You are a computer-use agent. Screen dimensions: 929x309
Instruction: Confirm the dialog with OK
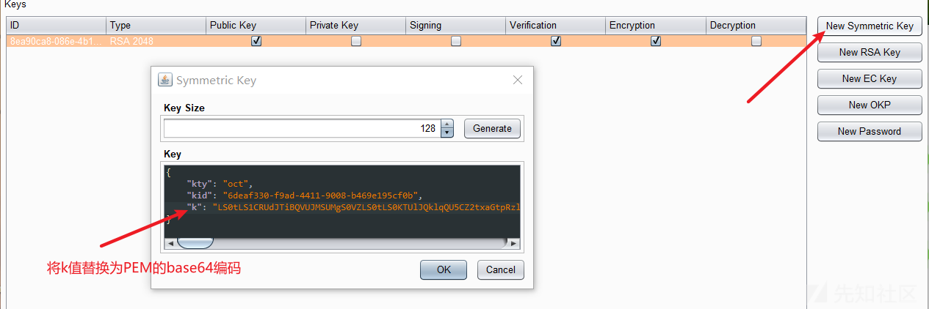point(444,269)
